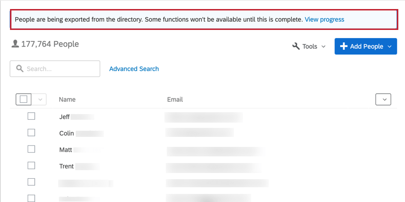Open the Add People dropdown arrow
The image size is (405, 202).
coord(390,47)
